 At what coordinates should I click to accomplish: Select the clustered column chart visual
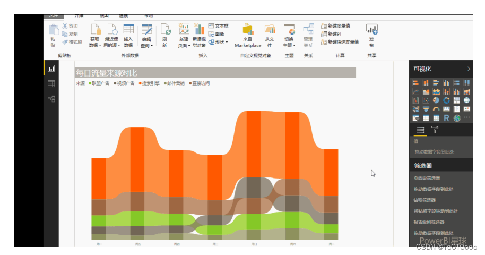[446, 83]
